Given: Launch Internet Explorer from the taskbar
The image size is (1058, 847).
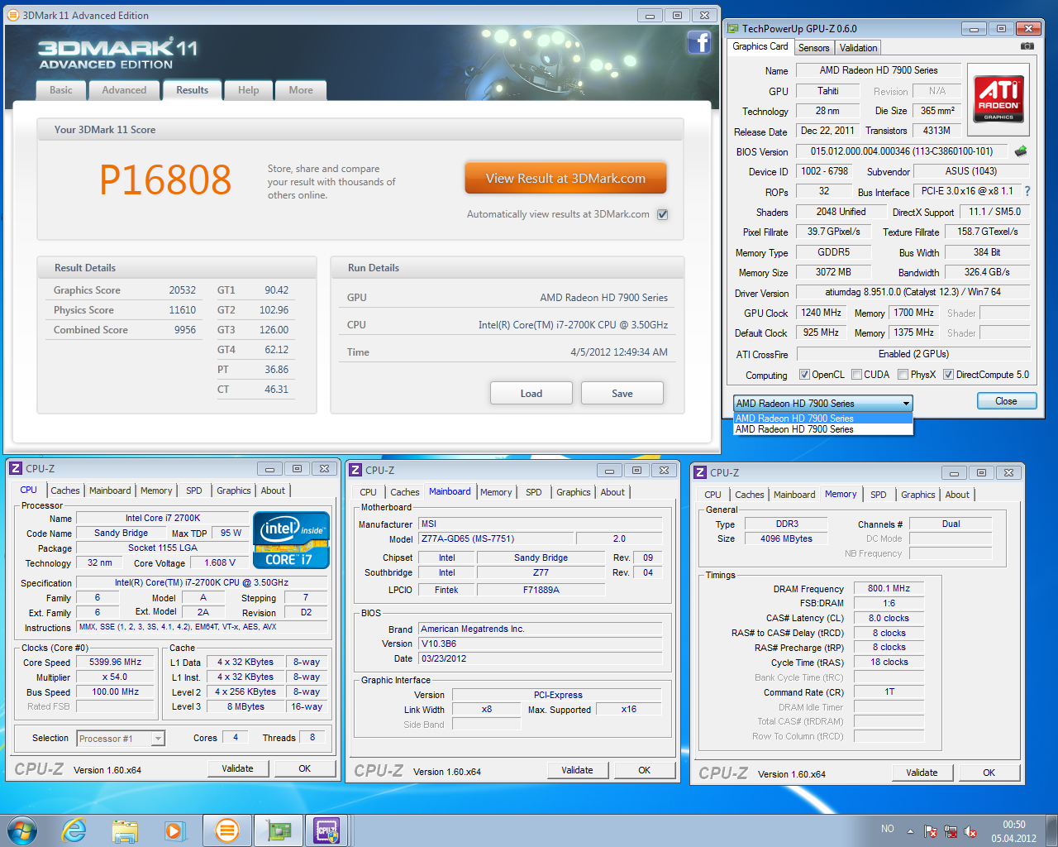Looking at the screenshot, I should (74, 830).
